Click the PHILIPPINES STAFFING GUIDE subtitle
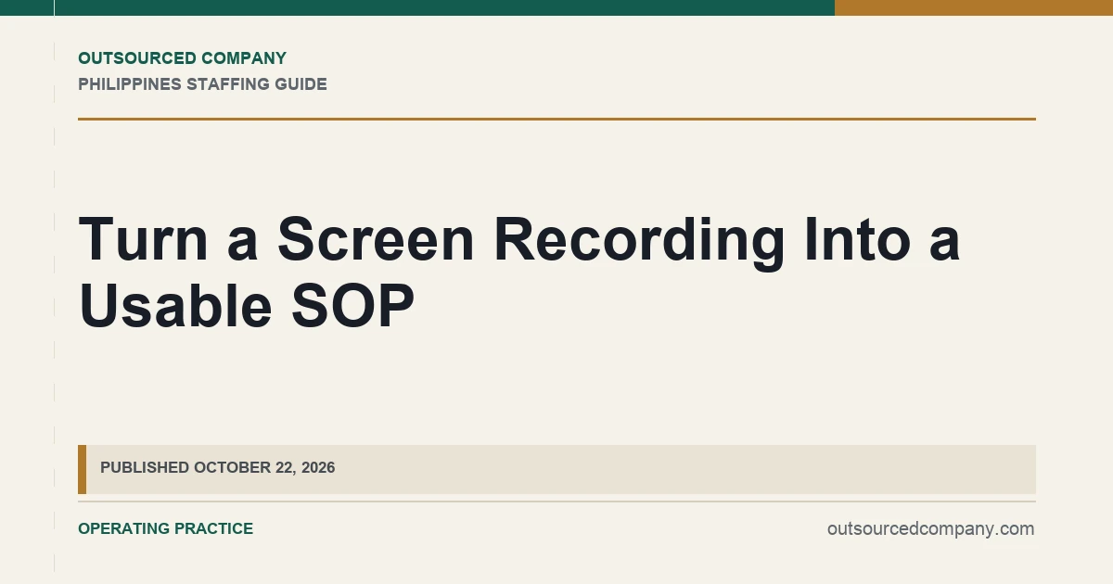The width and height of the screenshot is (1113, 584). (x=202, y=84)
